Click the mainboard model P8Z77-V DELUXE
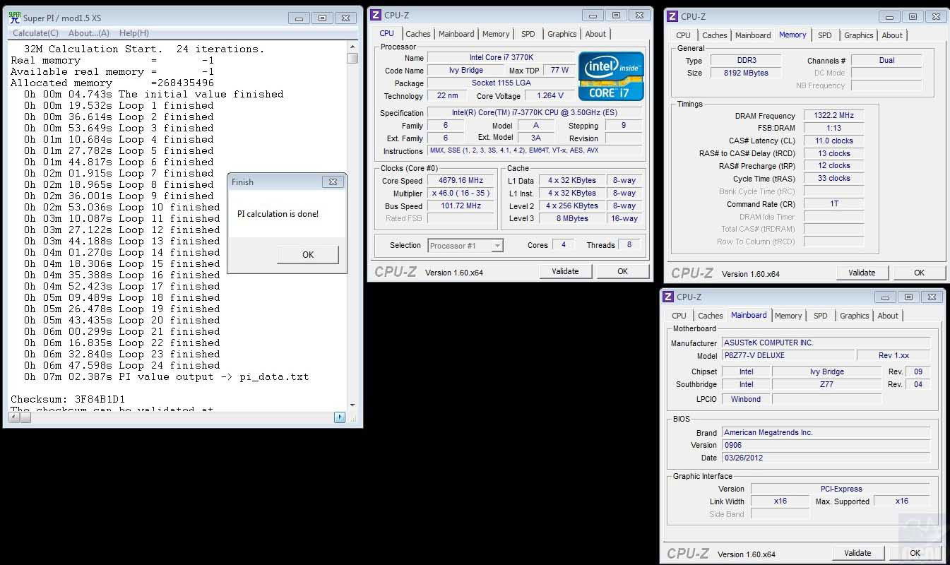This screenshot has width=950, height=565. pos(788,356)
